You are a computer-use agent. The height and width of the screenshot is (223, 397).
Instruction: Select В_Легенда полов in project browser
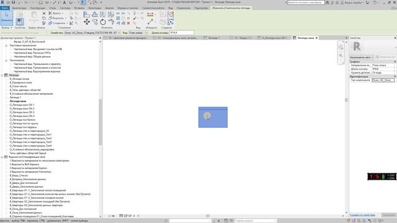click(x=19, y=79)
